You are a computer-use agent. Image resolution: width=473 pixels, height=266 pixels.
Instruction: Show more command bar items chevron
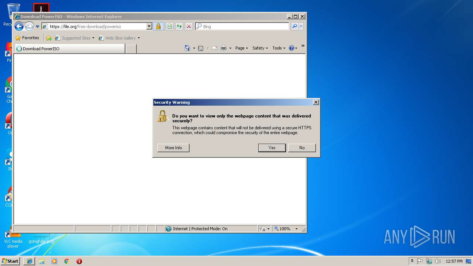click(303, 46)
